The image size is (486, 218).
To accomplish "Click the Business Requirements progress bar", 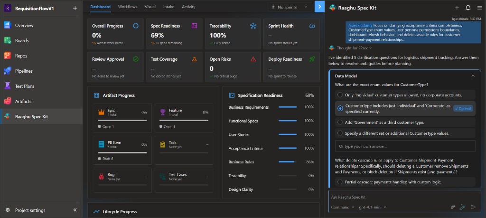I will pyautogui.click(x=288, y=107).
